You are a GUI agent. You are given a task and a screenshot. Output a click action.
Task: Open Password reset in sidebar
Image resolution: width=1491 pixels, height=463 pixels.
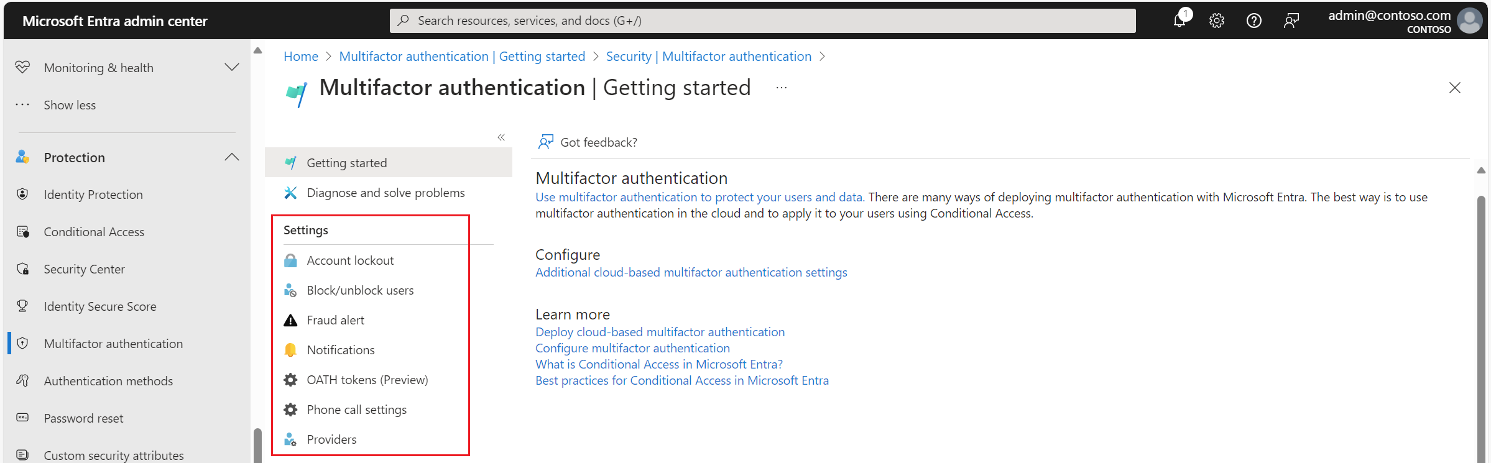point(83,418)
